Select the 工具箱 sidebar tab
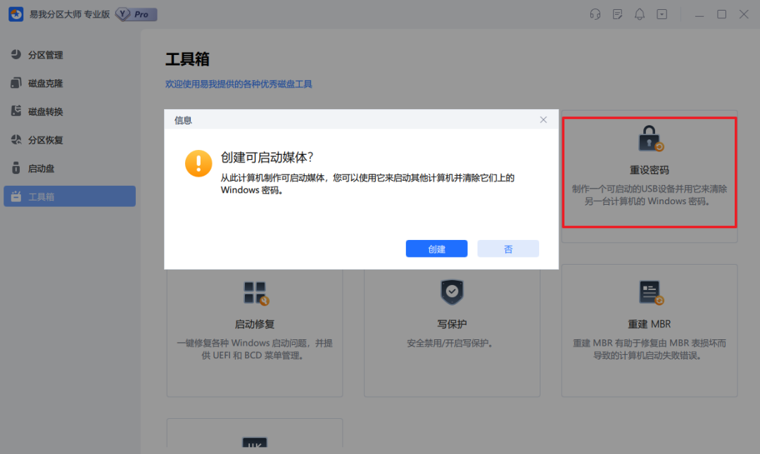 tap(69, 196)
